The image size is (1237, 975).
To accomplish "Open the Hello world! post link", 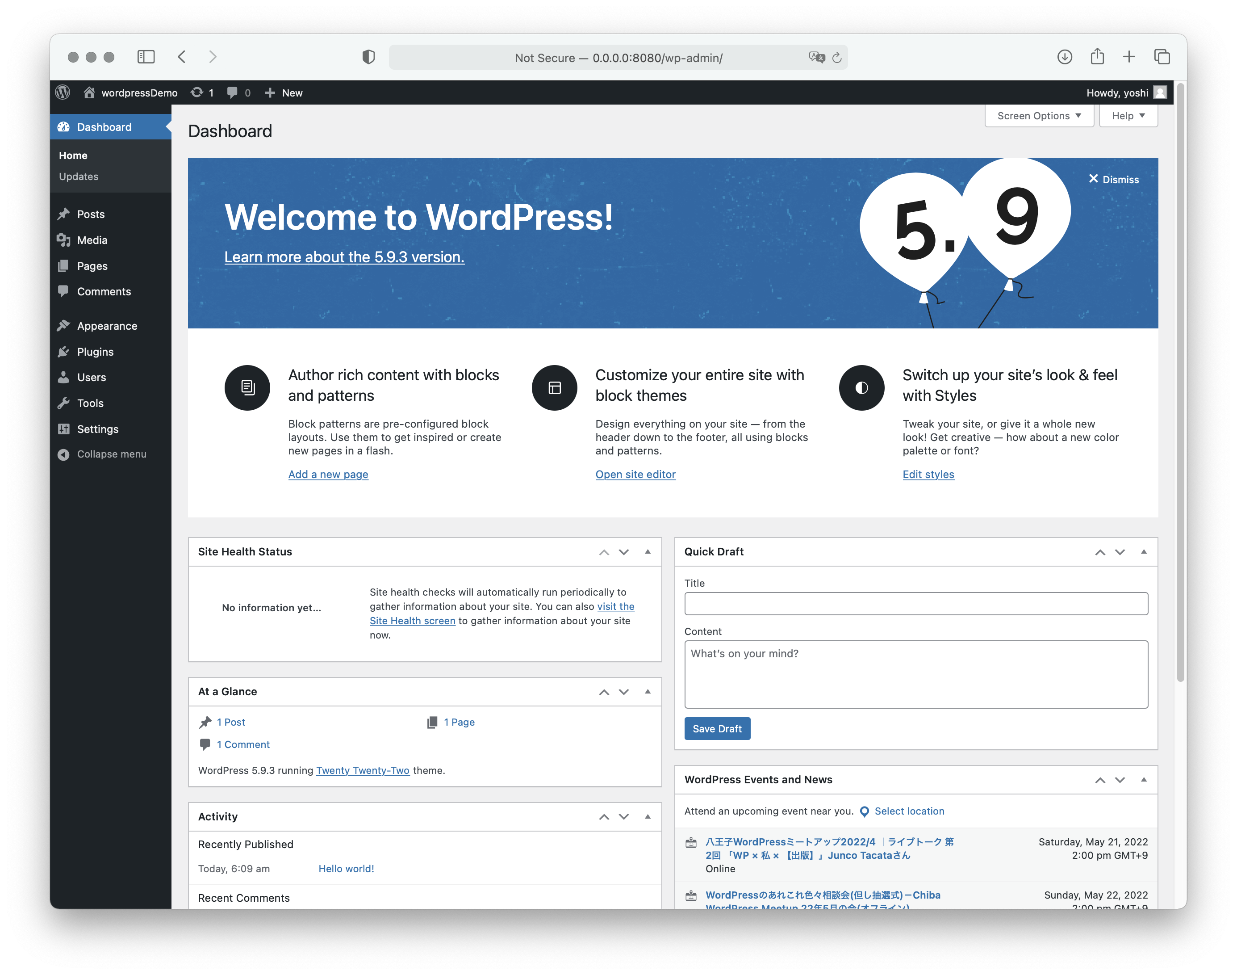I will (347, 868).
